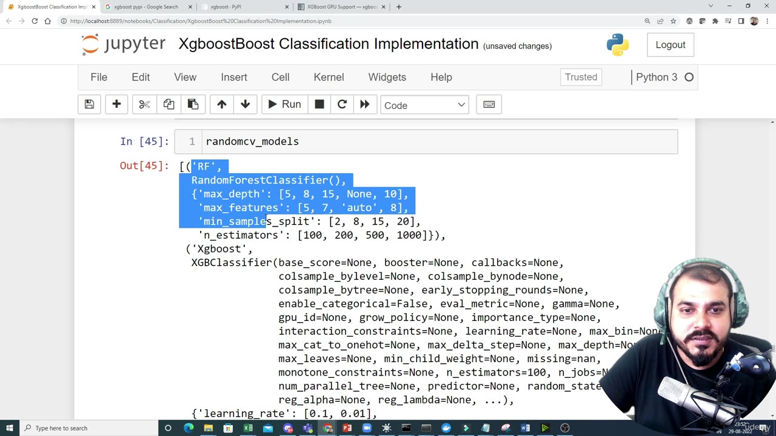Image resolution: width=776 pixels, height=436 pixels.
Task: Open a new browser tab with plus
Action: (x=398, y=7)
